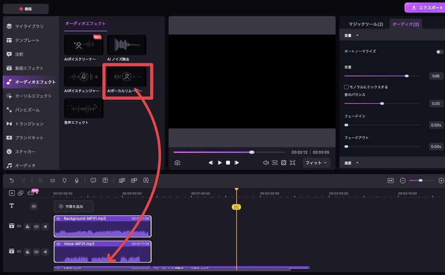Click the Fade Out (フェードアウト) slider handle
This screenshot has width=445, height=275.
[347, 147]
